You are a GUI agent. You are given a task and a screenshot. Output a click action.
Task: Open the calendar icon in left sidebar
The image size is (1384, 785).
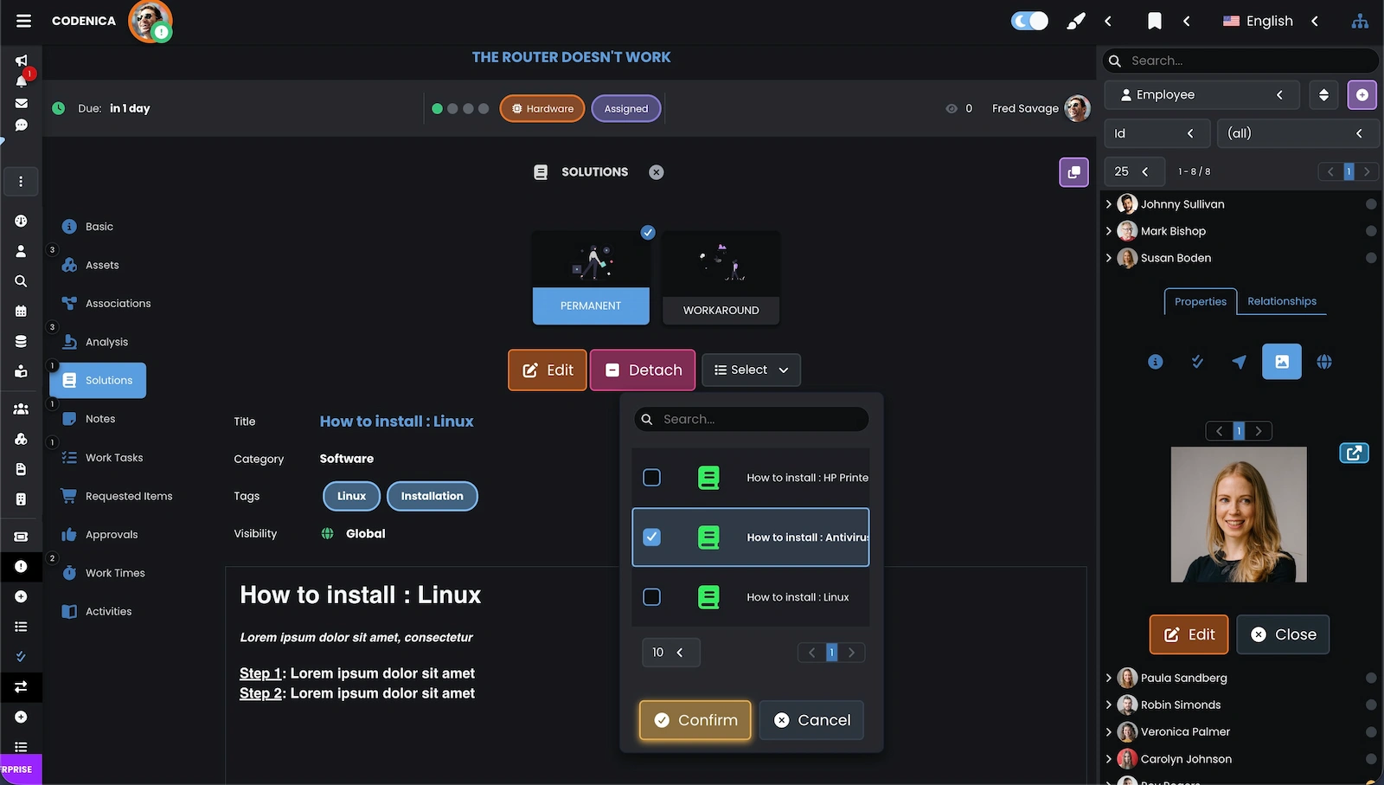coord(21,311)
